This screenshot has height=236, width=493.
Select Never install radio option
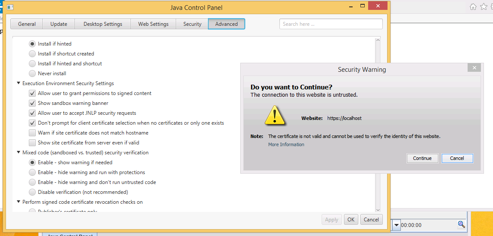(32, 74)
